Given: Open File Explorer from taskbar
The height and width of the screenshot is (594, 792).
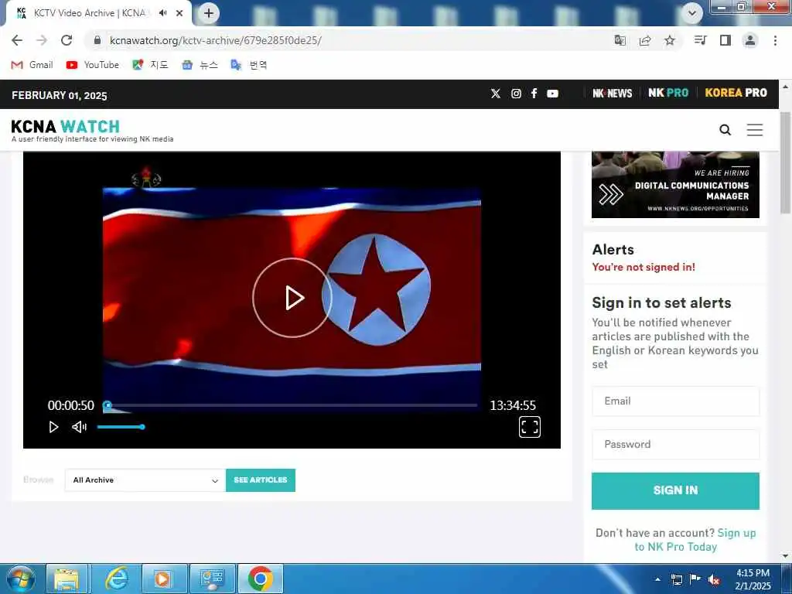Looking at the screenshot, I should pyautogui.click(x=67, y=579).
